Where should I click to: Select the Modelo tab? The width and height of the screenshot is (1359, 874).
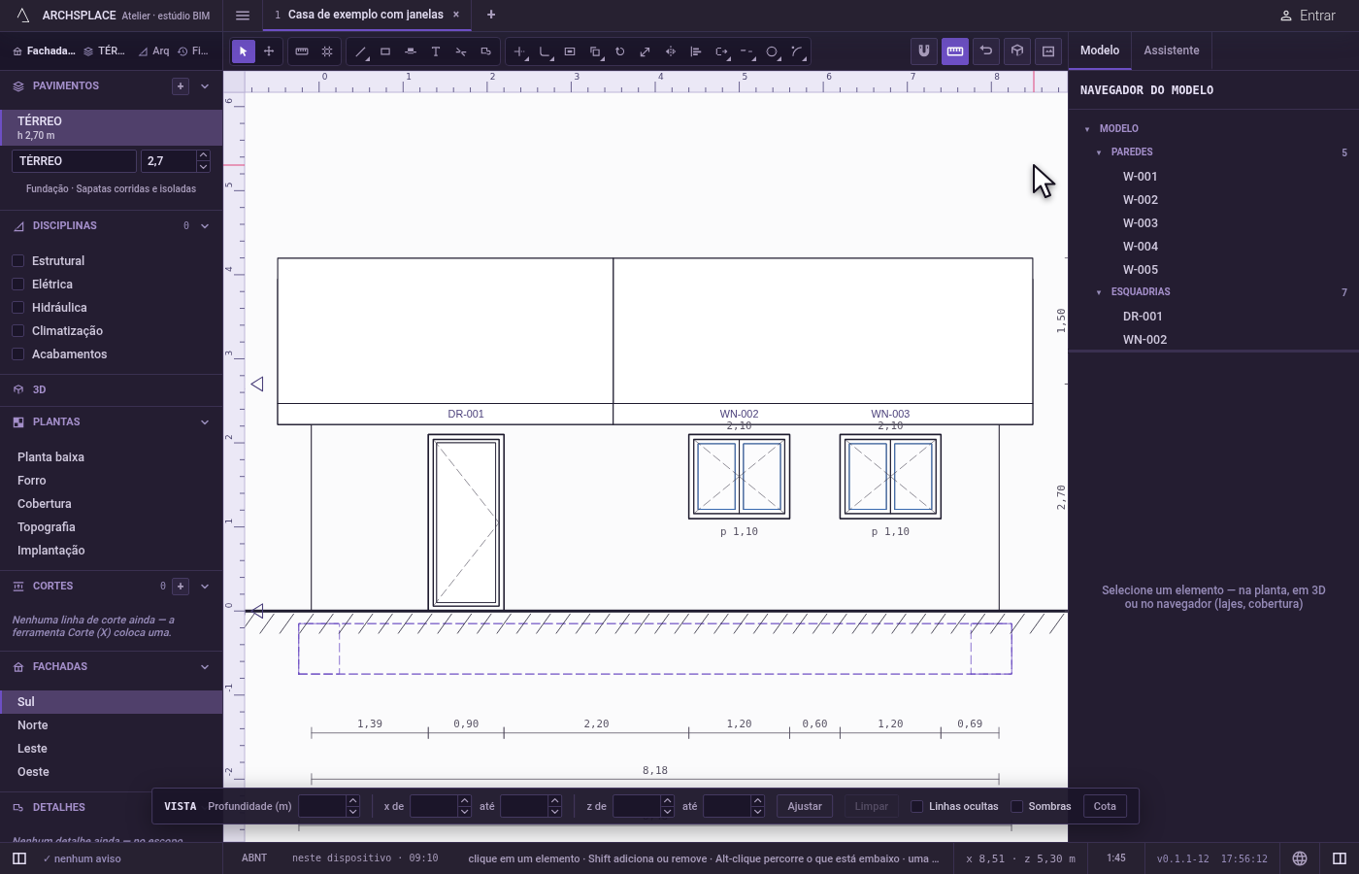point(1100,50)
